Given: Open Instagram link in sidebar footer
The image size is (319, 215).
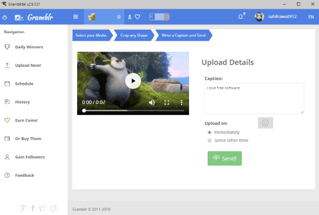Looking at the screenshot, I should click(x=53, y=208).
